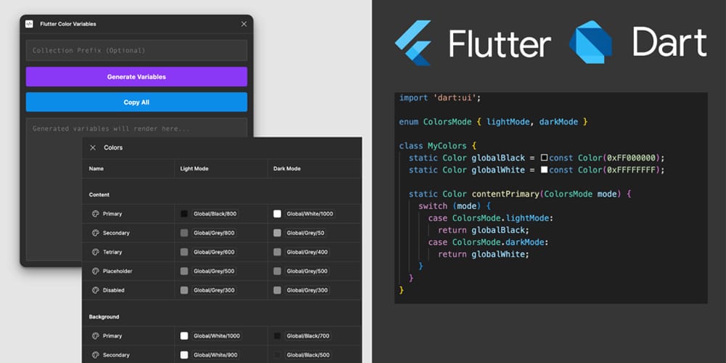Select the Global/Grey/600 color swatch

point(184,252)
